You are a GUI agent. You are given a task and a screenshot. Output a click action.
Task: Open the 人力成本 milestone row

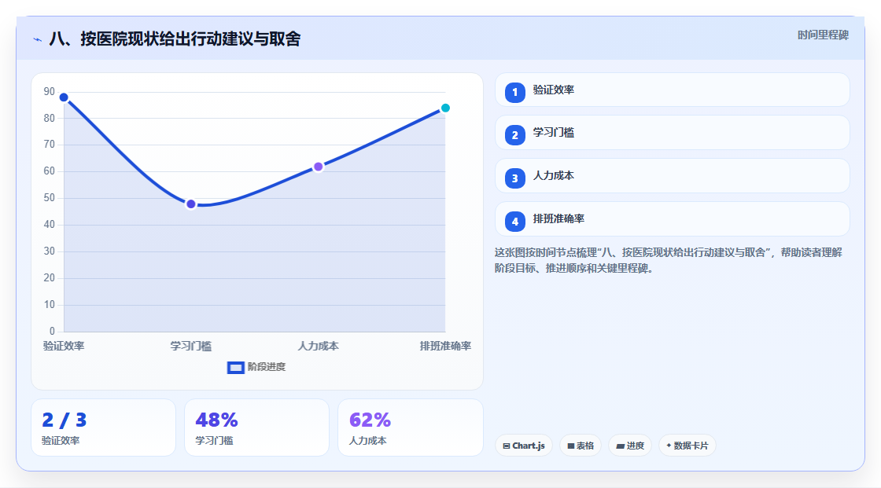click(x=672, y=176)
